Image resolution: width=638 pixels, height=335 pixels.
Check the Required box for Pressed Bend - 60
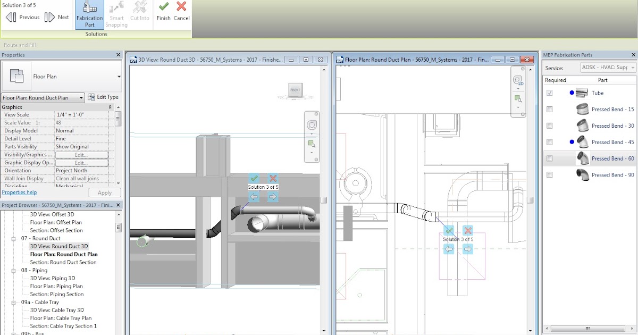[x=549, y=158]
